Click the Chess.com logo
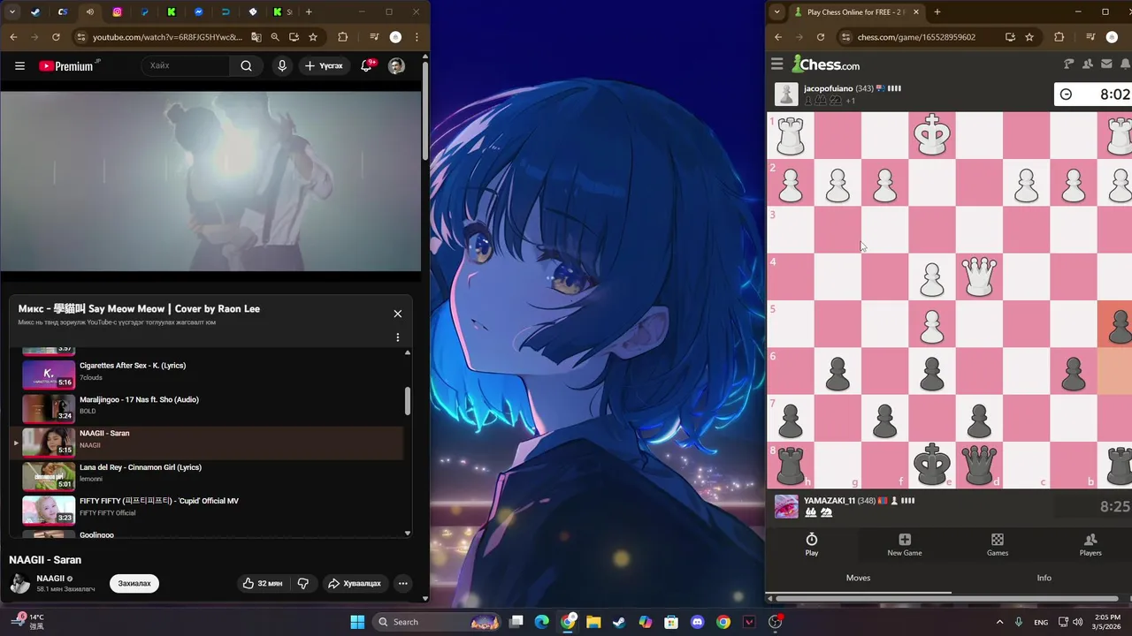Image resolution: width=1132 pixels, height=636 pixels. [826, 64]
